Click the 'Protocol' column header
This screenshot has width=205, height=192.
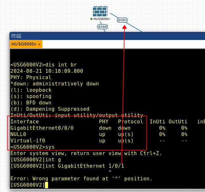click(130, 121)
